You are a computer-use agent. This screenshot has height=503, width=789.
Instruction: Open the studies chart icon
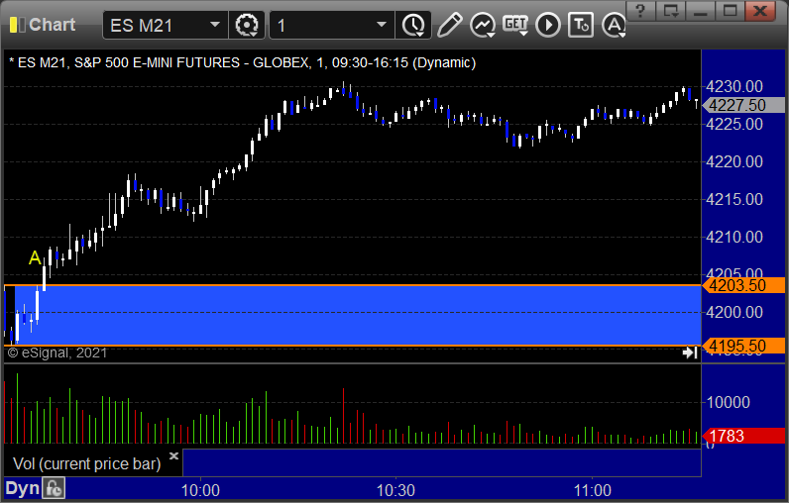(482, 25)
